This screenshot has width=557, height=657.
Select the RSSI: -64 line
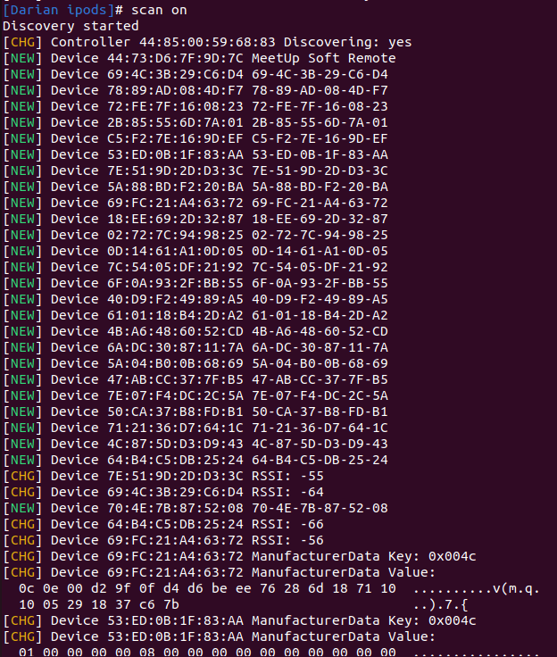pyautogui.click(x=163, y=492)
